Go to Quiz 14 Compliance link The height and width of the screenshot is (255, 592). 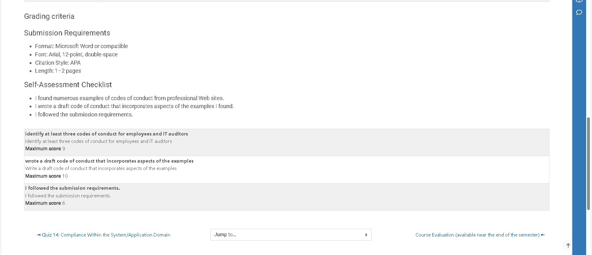coord(106,235)
